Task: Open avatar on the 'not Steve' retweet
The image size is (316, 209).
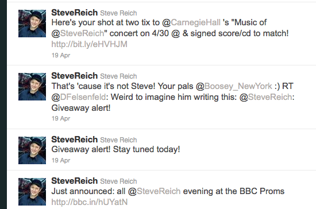Action: [x=32, y=87]
